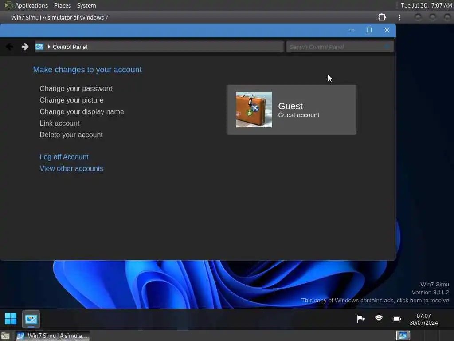Image resolution: width=454 pixels, height=341 pixels.
Task: Open the Action Center flag icon
Action: (361, 319)
